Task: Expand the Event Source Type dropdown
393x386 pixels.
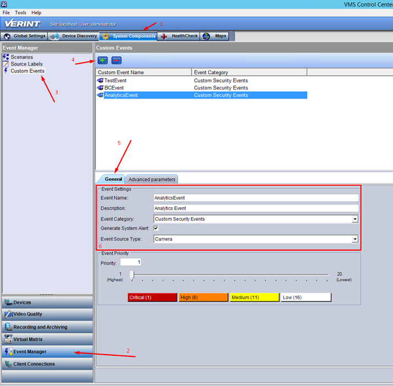Action: pyautogui.click(x=355, y=239)
